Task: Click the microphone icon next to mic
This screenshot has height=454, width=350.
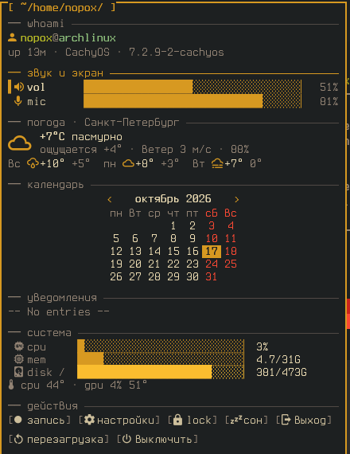Action: coord(18,101)
